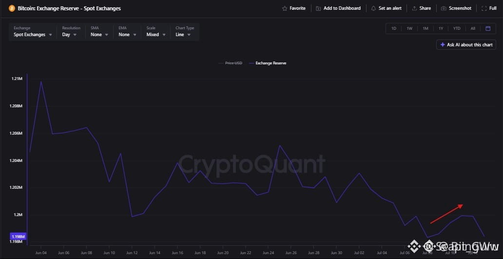Select the 1M time range

(x=426, y=28)
